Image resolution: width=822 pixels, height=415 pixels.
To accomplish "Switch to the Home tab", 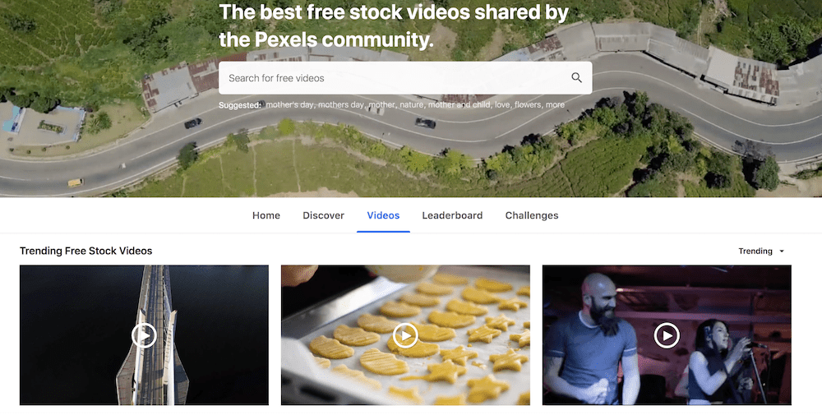I will 266,215.
